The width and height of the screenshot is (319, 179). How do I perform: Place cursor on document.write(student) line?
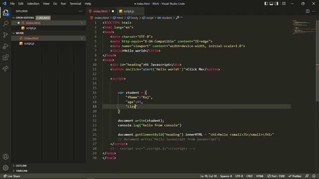[x=141, y=120]
